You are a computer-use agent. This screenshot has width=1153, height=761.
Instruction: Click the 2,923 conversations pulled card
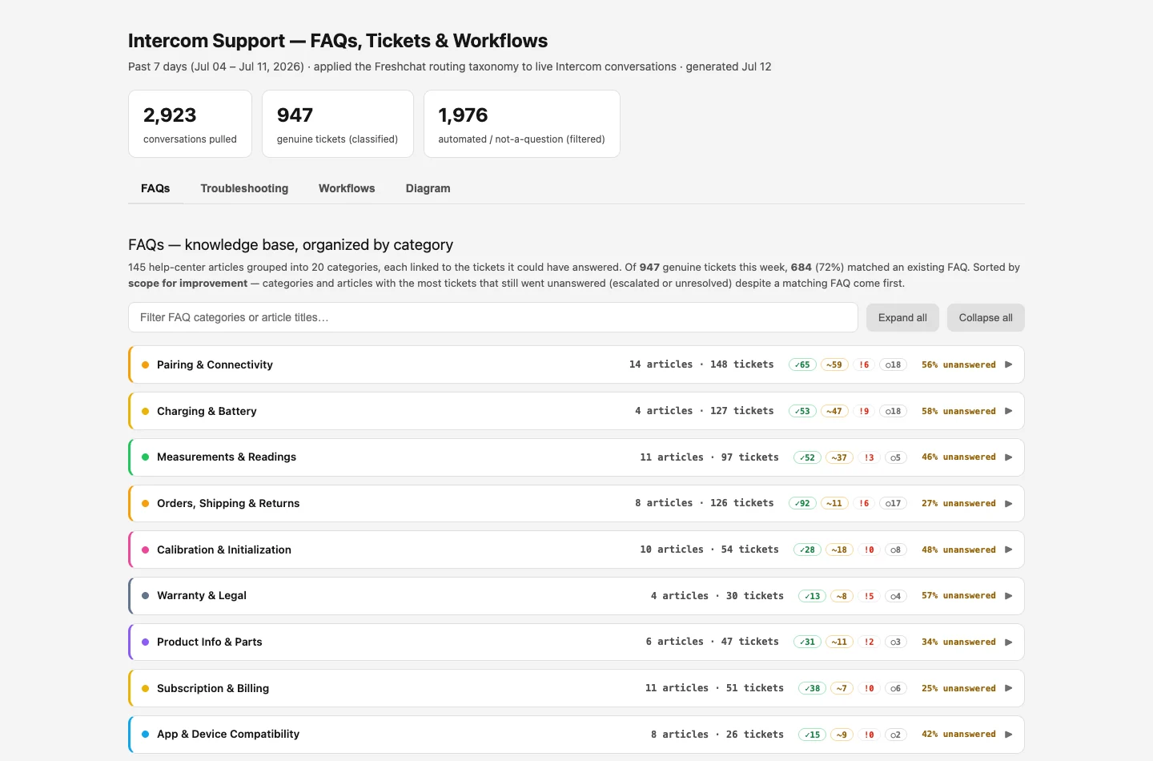tap(190, 123)
